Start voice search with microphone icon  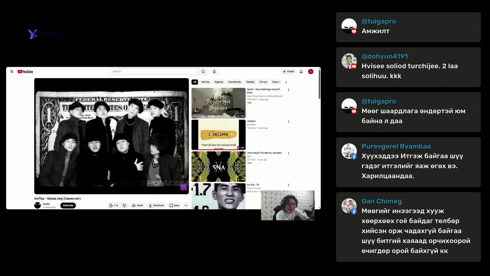(214, 72)
